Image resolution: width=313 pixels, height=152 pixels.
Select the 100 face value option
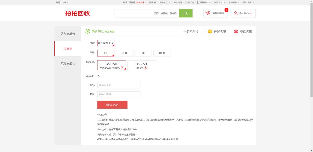pos(106,53)
